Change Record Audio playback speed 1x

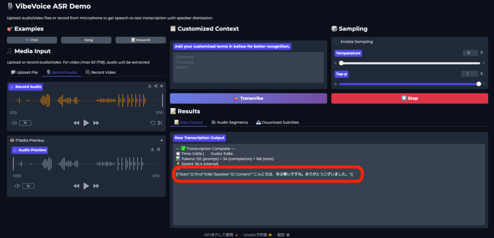click(x=25, y=123)
